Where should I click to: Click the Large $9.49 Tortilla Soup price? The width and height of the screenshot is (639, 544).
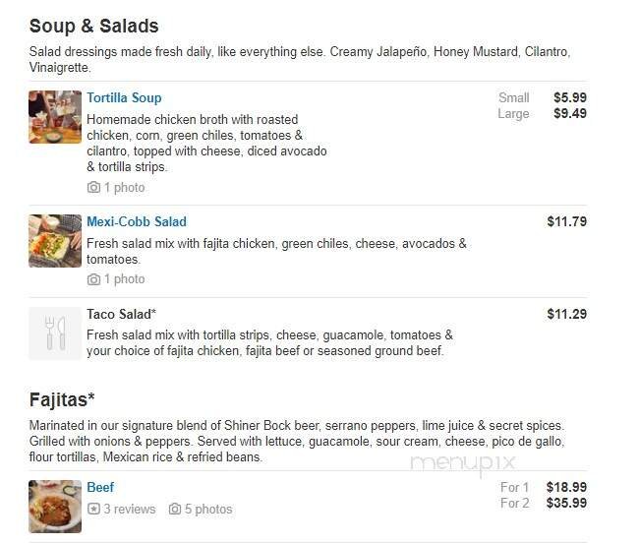[x=569, y=114]
